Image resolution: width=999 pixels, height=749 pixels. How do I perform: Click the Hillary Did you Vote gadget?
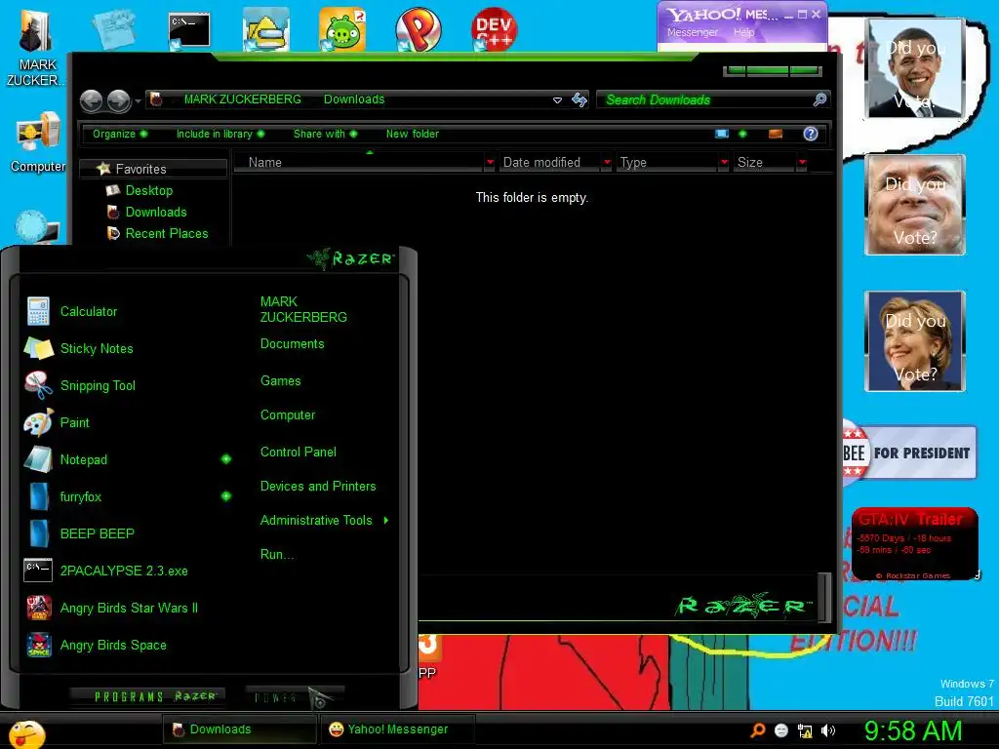coord(914,340)
